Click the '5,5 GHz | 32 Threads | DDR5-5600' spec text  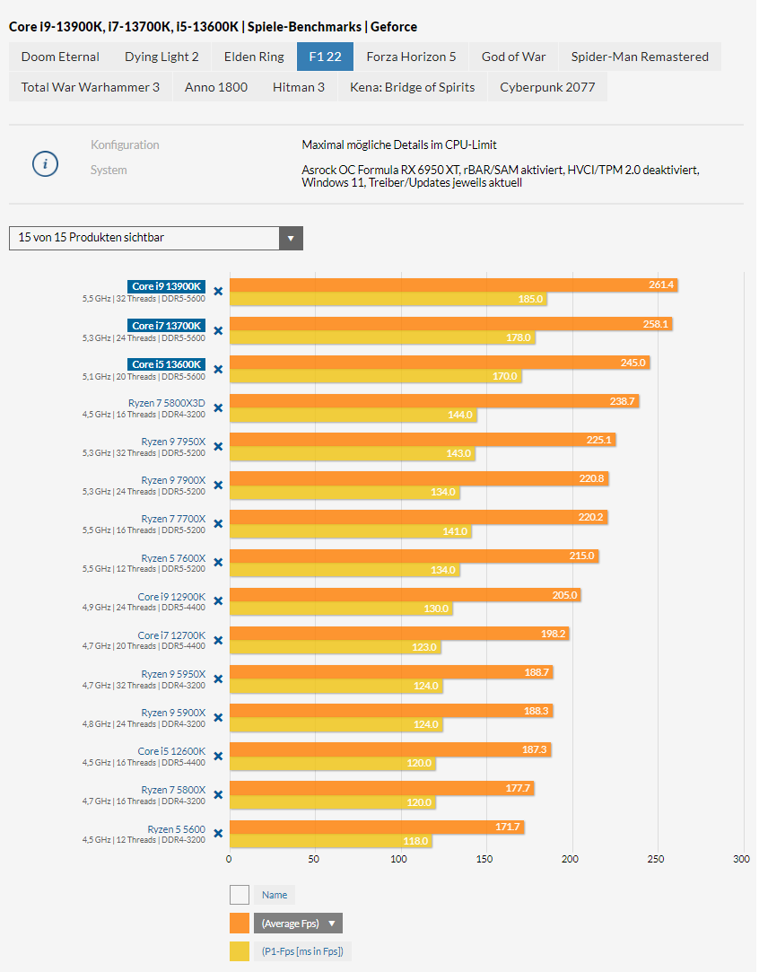pos(144,299)
